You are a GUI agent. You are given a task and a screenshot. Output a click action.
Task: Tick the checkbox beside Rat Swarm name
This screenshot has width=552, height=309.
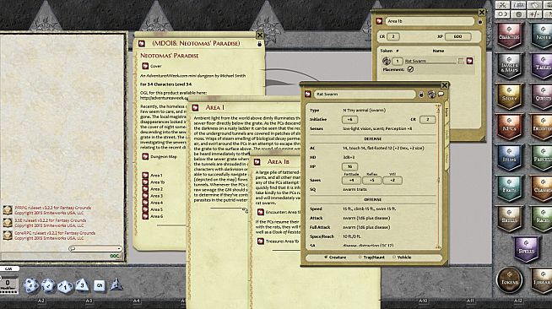tap(461, 62)
